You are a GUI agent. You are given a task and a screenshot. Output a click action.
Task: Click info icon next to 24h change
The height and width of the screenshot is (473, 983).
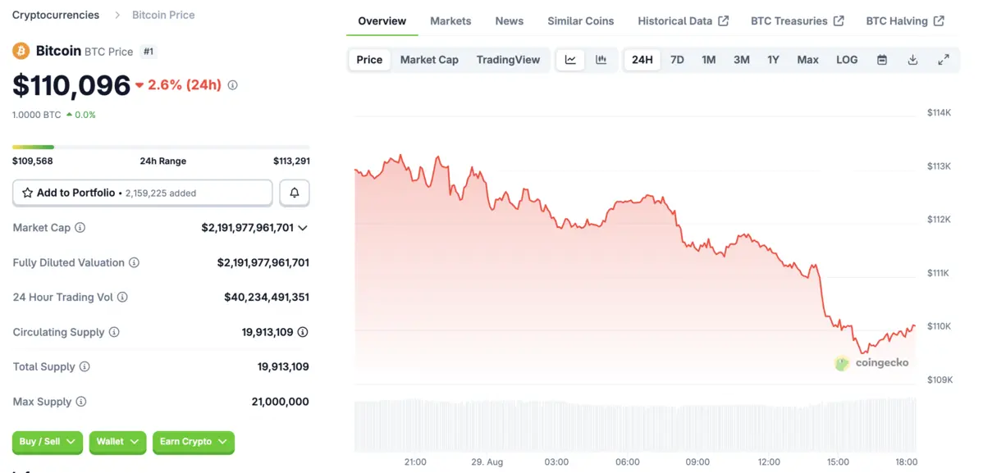[232, 85]
